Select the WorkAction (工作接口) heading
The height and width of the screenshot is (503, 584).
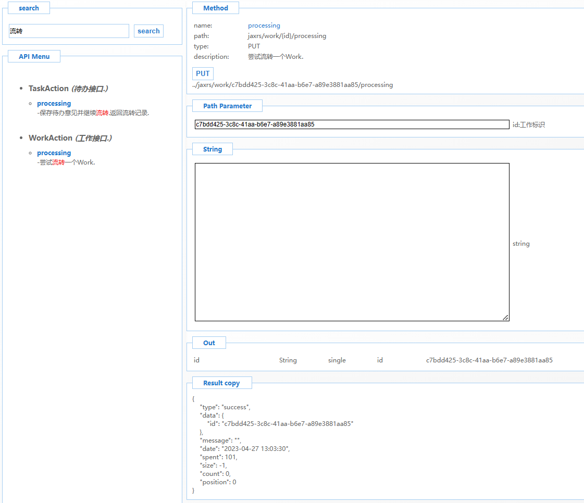click(x=70, y=138)
